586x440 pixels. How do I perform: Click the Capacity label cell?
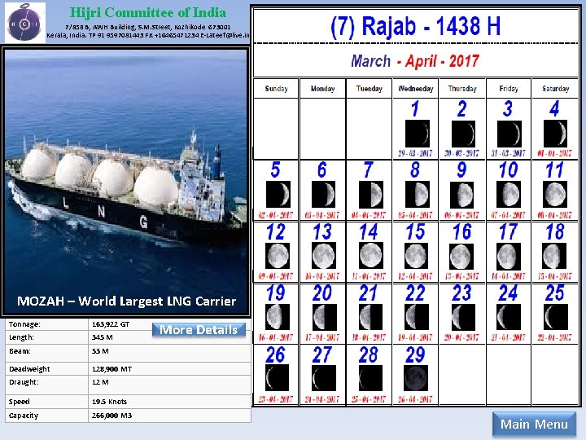[46, 416]
